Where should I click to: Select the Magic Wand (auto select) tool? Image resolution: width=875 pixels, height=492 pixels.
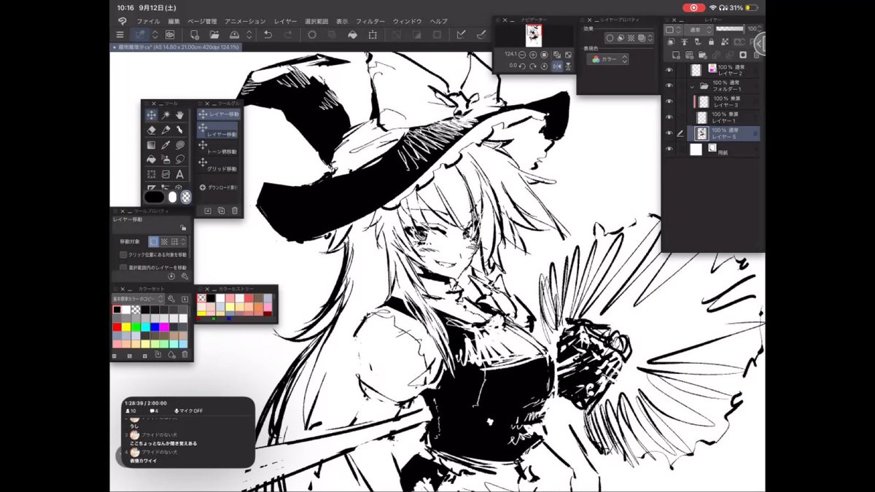tap(166, 115)
